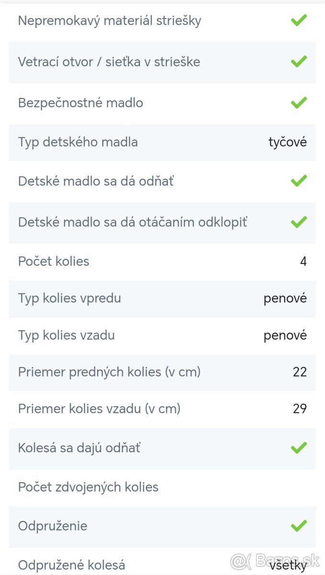Click the checkmark for Kolesá sa dajú odňať
This screenshot has width=325, height=575.
coord(299,448)
